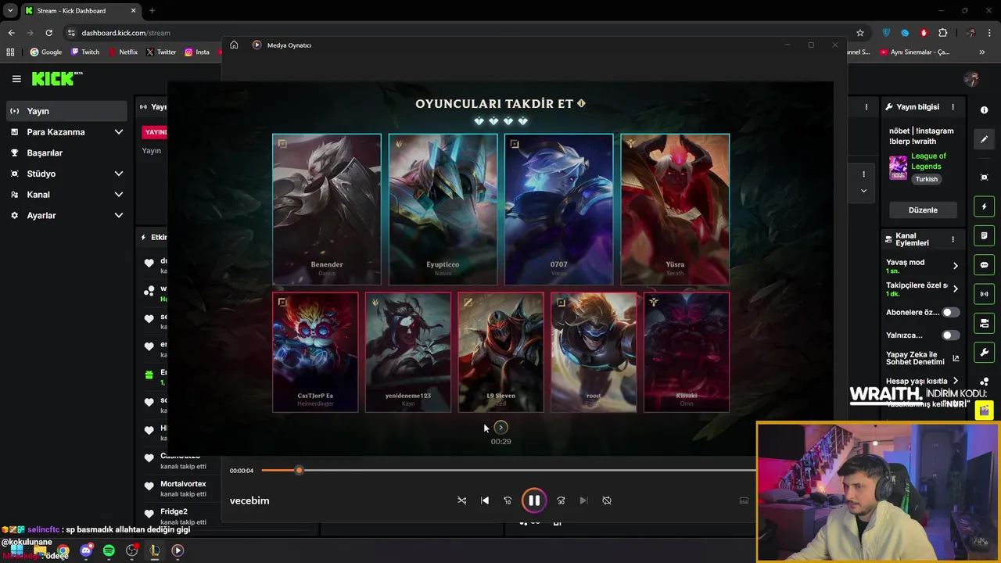Screen dimensions: 1001x563
Task: Open Hesap yaşı kısıtla setting arrow
Action: pos(955,381)
